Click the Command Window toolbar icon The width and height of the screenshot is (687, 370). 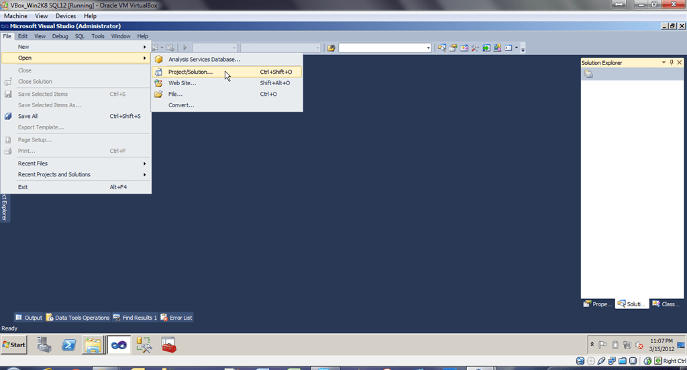tap(509, 48)
